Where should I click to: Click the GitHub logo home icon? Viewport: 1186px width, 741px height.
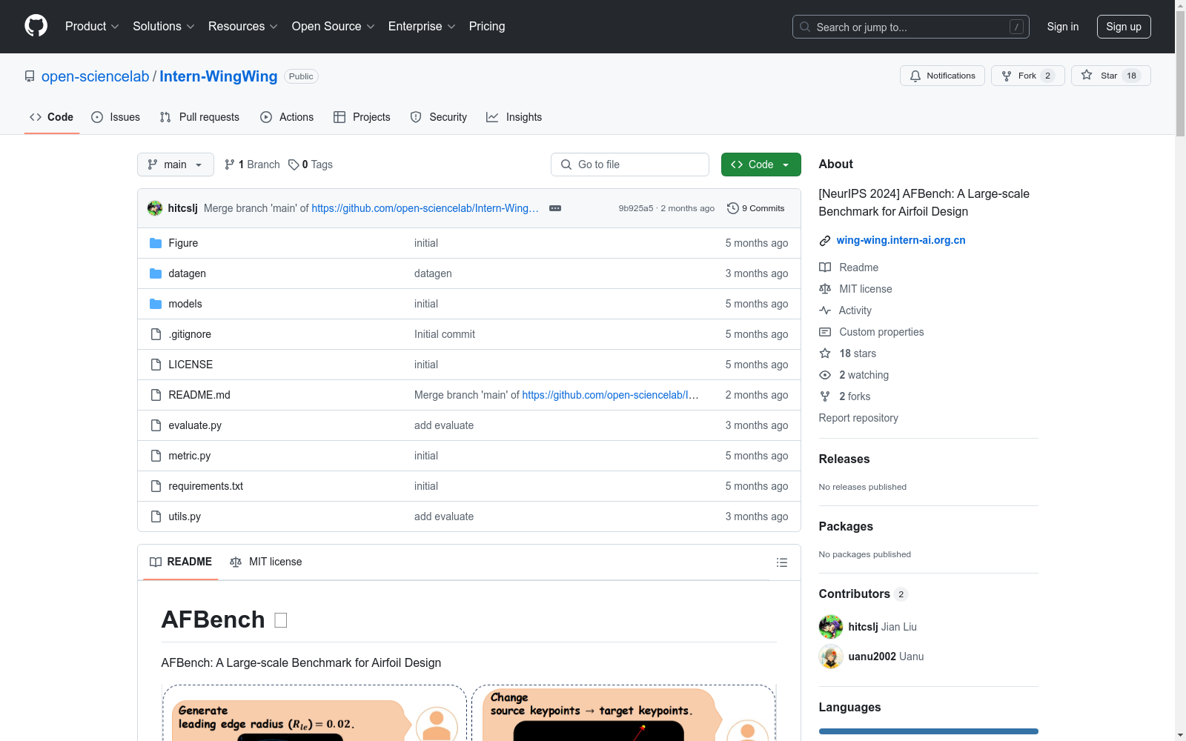pyautogui.click(x=36, y=26)
